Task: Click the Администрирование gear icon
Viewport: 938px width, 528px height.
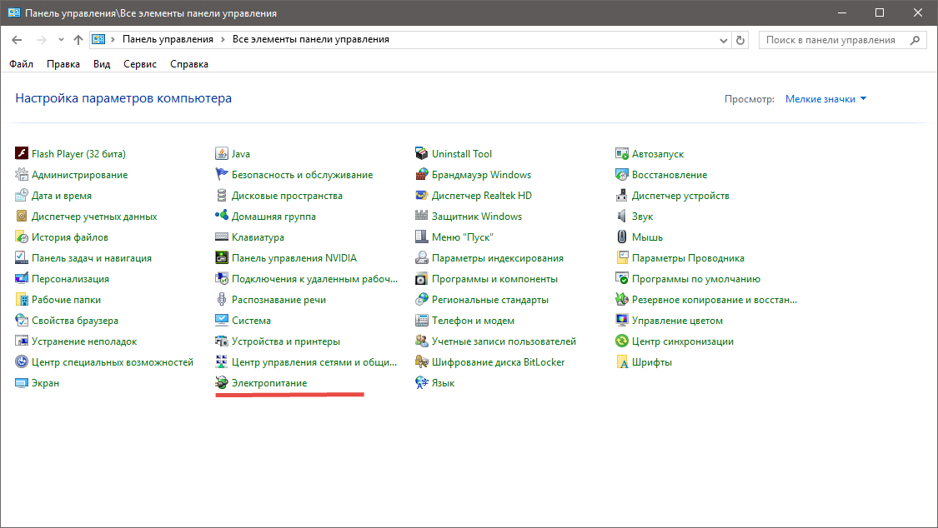Action: [x=22, y=174]
